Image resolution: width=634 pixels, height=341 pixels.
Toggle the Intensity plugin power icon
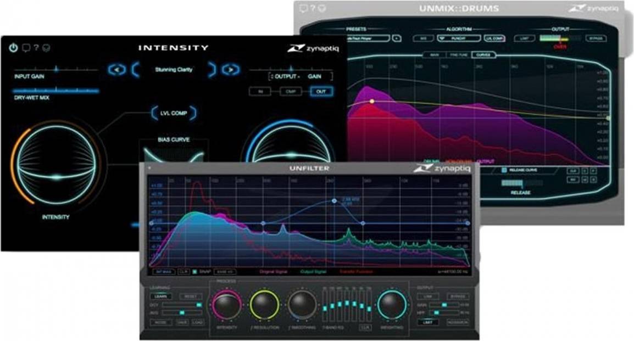click(13, 48)
